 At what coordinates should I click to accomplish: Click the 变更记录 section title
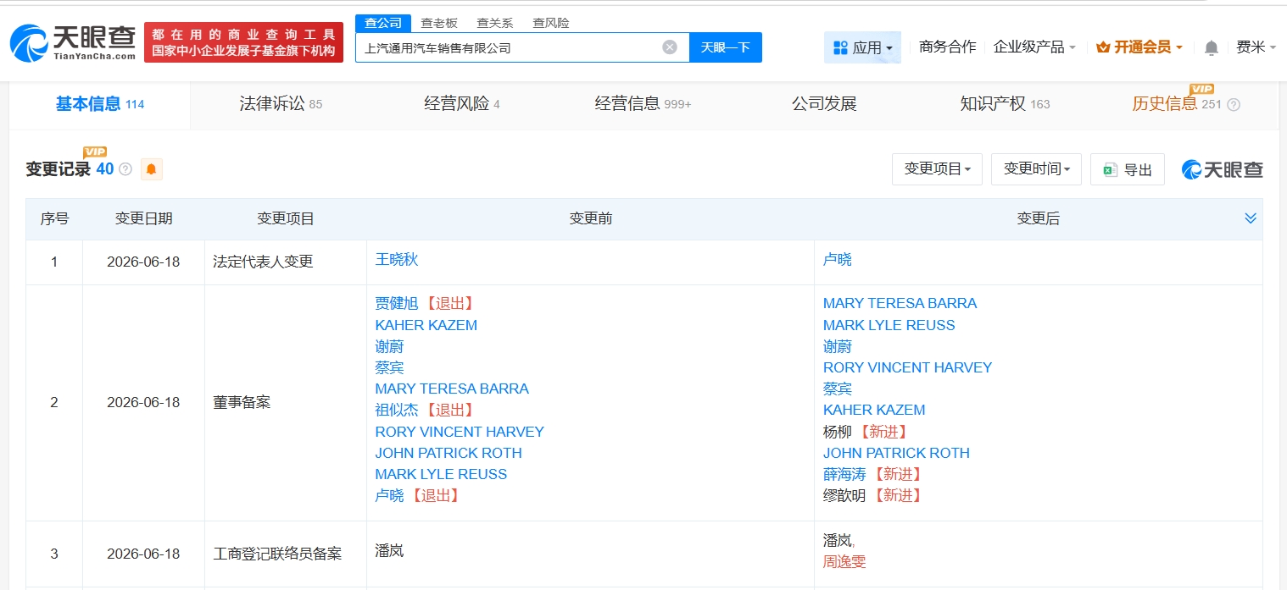click(58, 169)
